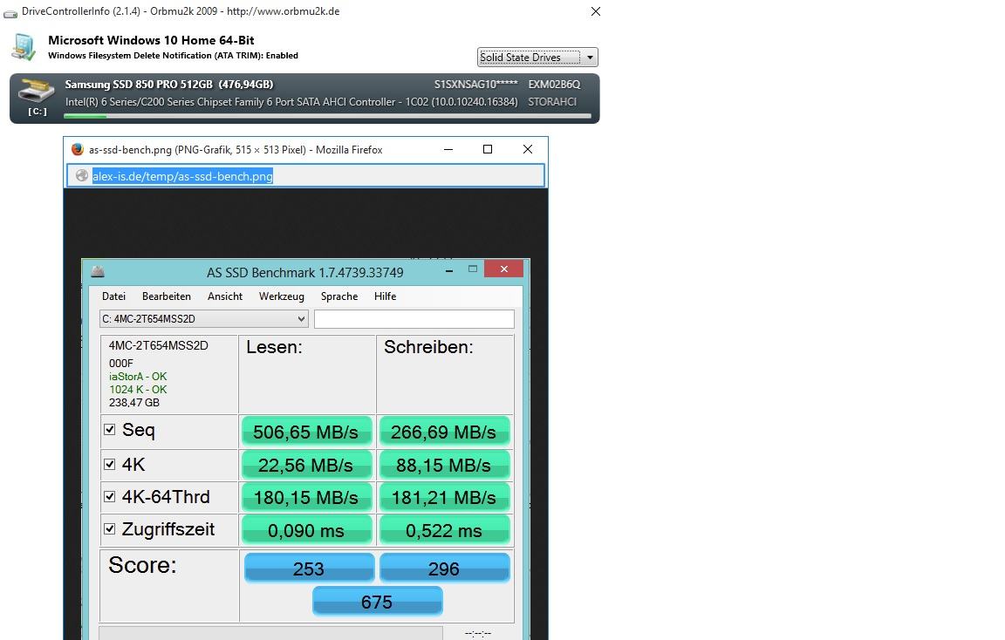Click the 000F firmware text
This screenshot has width=1005, height=640.
(121, 364)
